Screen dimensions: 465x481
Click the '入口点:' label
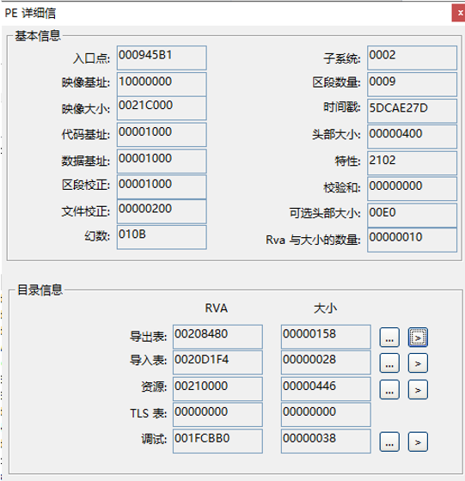click(91, 58)
